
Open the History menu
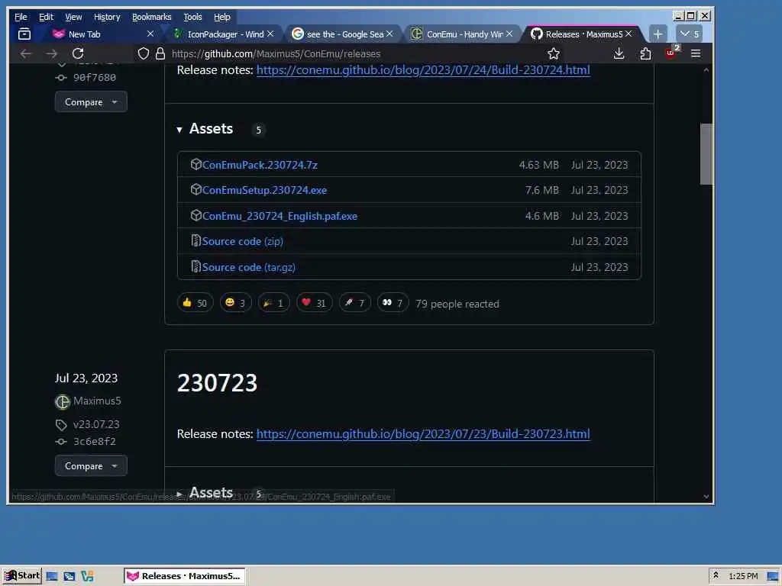(x=107, y=17)
